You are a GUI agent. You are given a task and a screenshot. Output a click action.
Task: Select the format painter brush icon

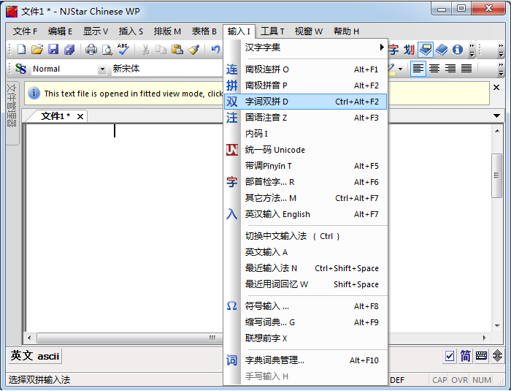tap(193, 50)
